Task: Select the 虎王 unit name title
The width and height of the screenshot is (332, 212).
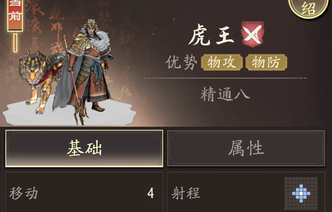Action: coord(211,35)
